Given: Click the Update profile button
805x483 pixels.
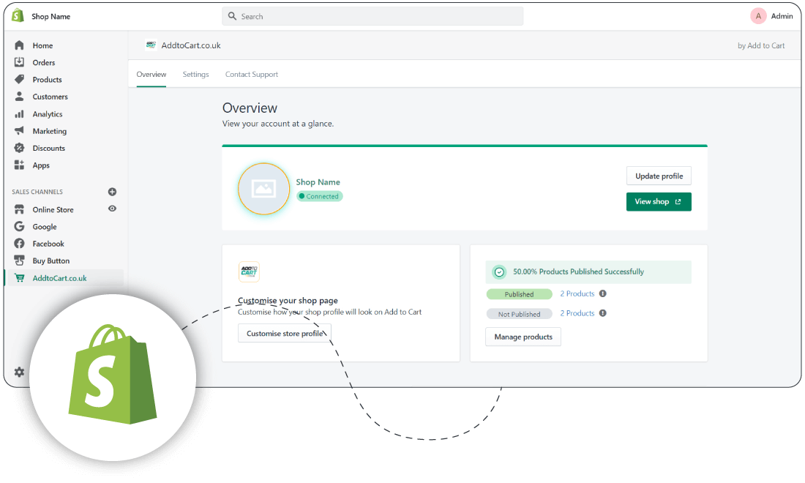Looking at the screenshot, I should (659, 176).
